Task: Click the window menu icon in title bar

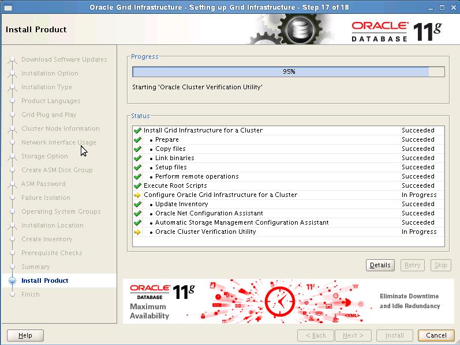Action: pos(8,7)
